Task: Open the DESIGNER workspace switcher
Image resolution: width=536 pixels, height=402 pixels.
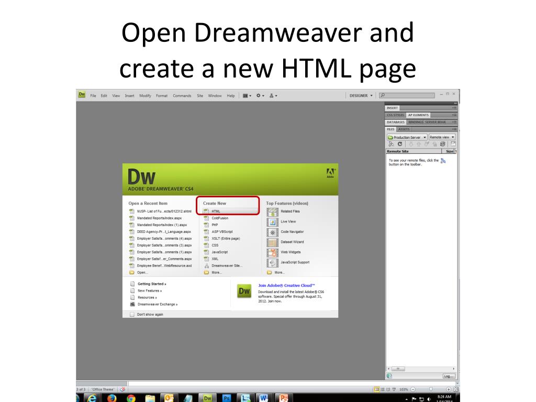Action: (x=361, y=96)
